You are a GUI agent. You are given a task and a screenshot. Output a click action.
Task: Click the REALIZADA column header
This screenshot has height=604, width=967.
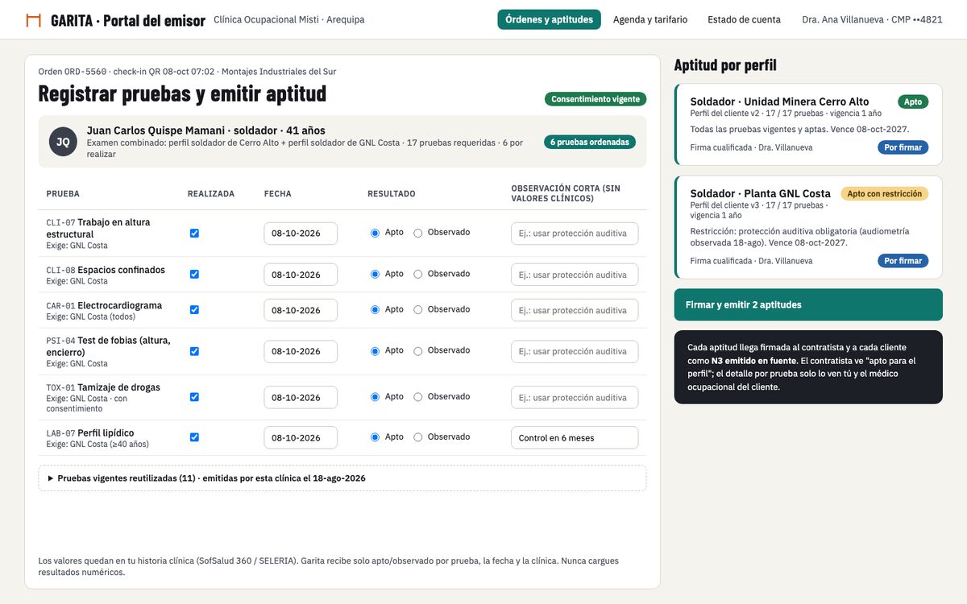(211, 194)
